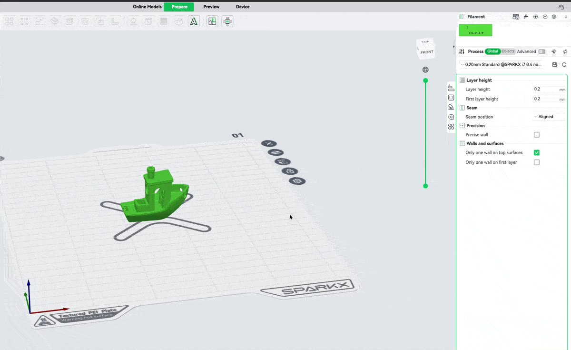The width and height of the screenshot is (571, 350).
Task: Switch to the Preview tab
Action: (211, 7)
